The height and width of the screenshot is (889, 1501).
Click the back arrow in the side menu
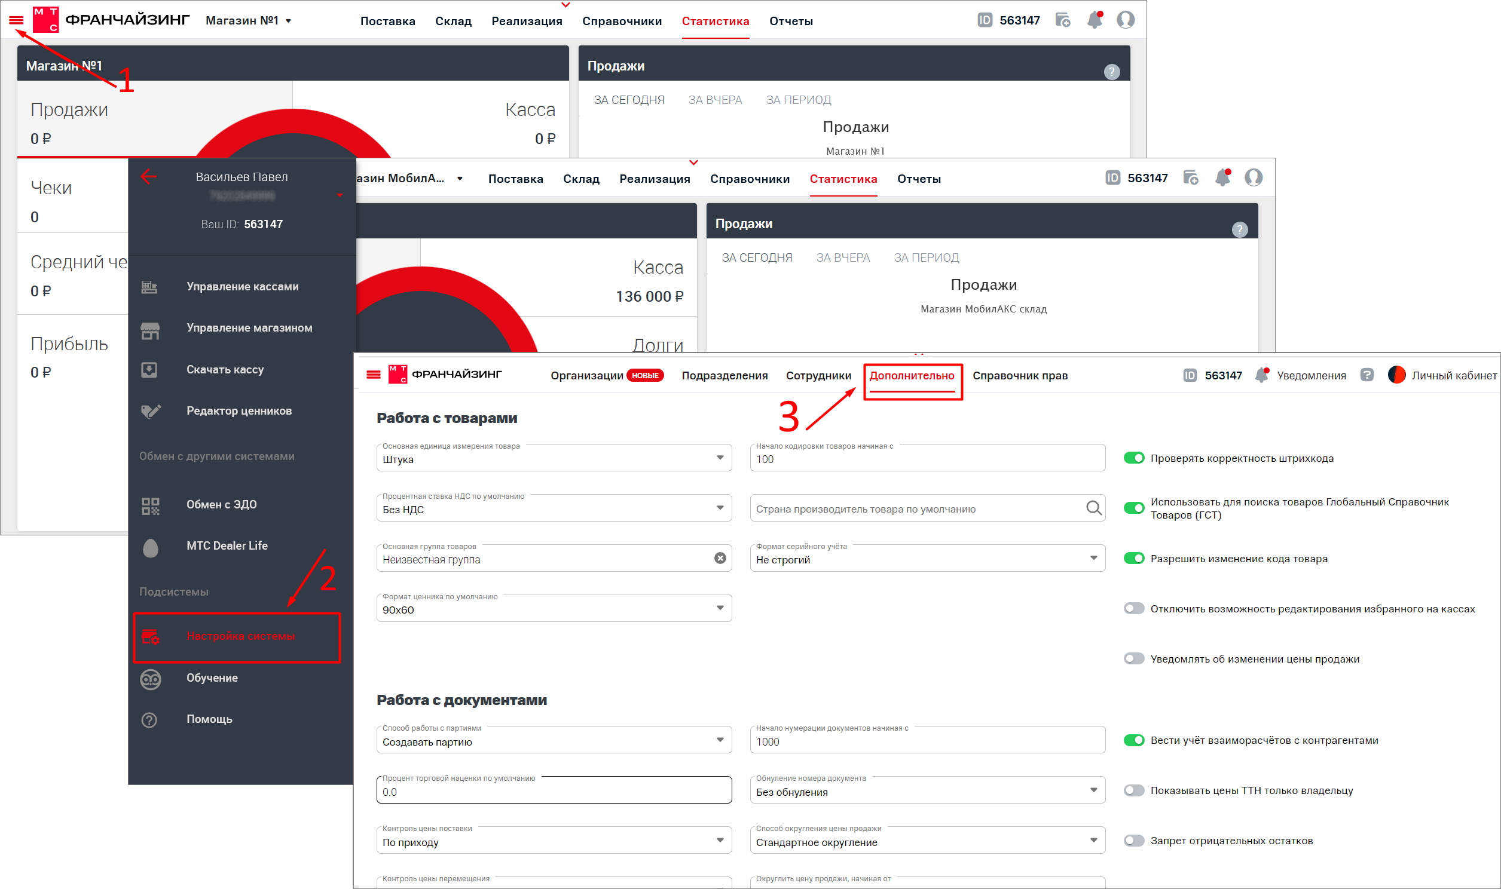[x=149, y=176]
